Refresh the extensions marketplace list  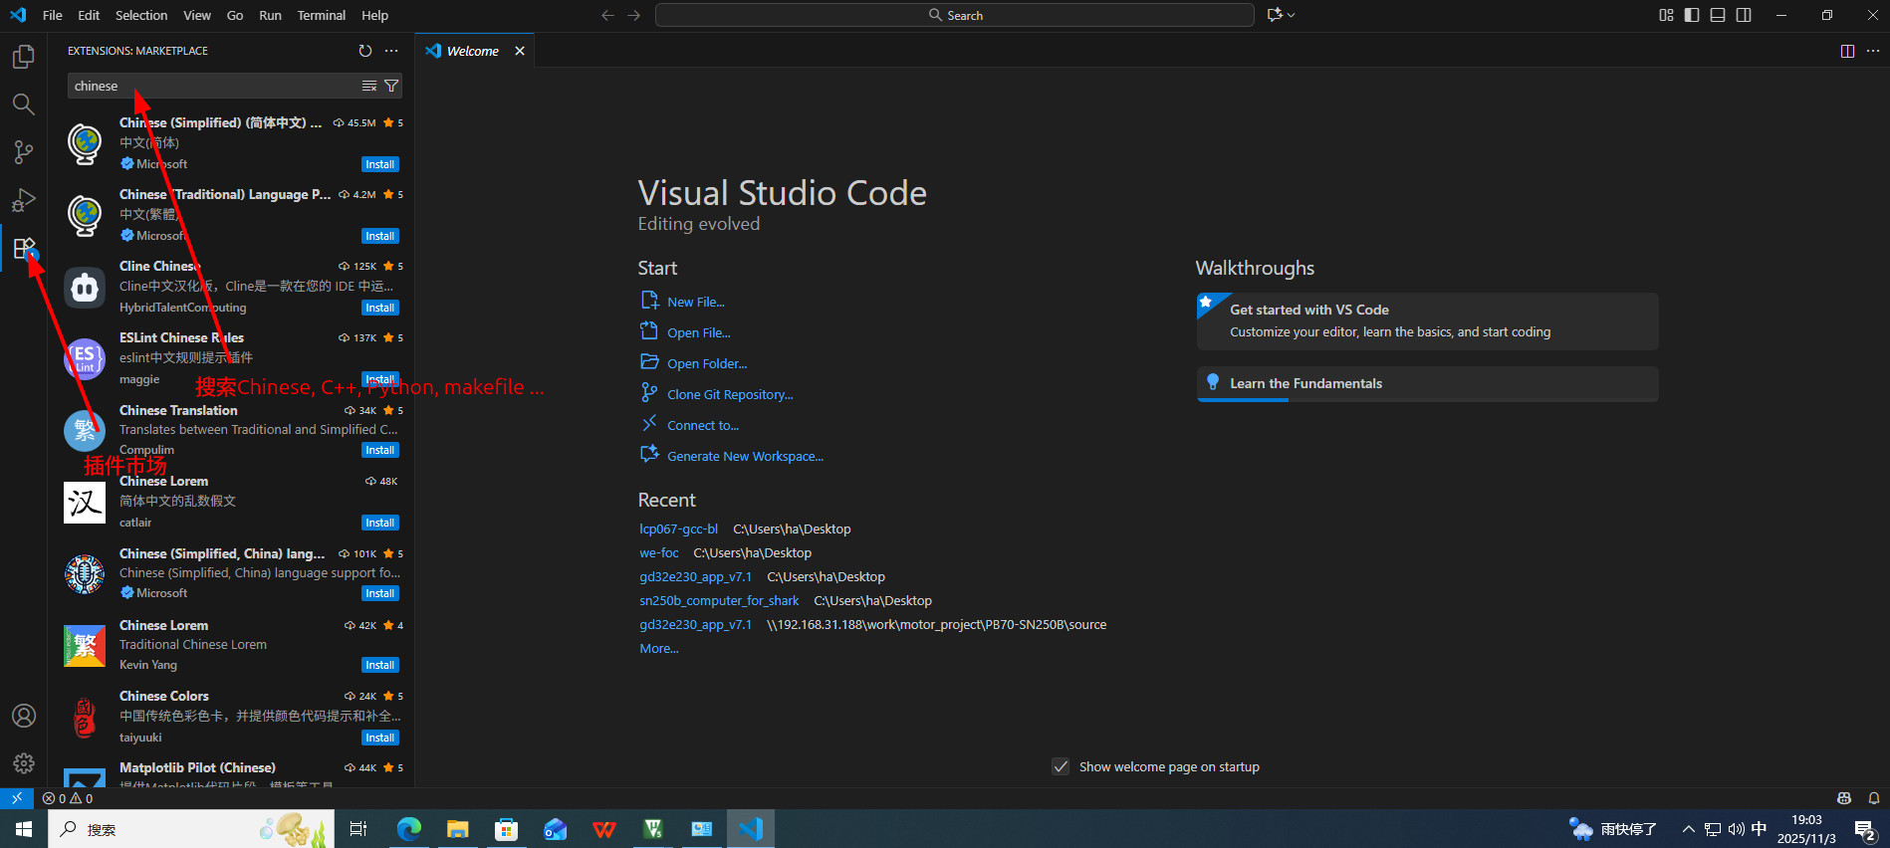pos(365,51)
